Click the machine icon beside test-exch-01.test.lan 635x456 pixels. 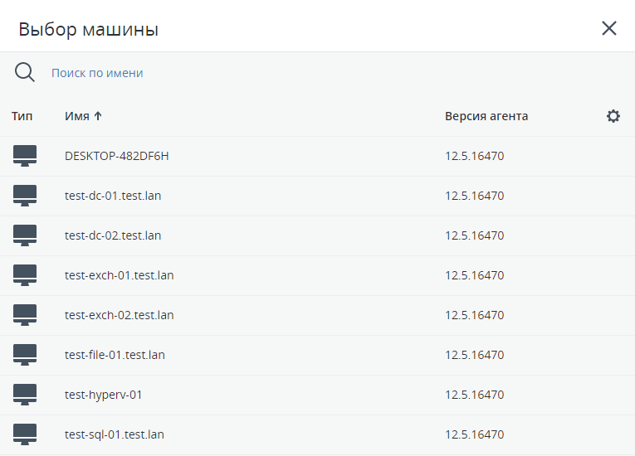click(x=25, y=275)
